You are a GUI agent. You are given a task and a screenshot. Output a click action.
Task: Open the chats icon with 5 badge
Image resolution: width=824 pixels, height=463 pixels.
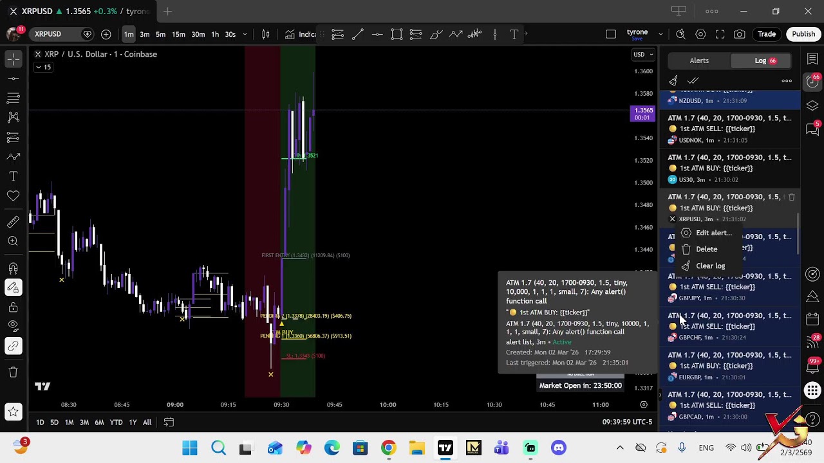[x=812, y=128]
